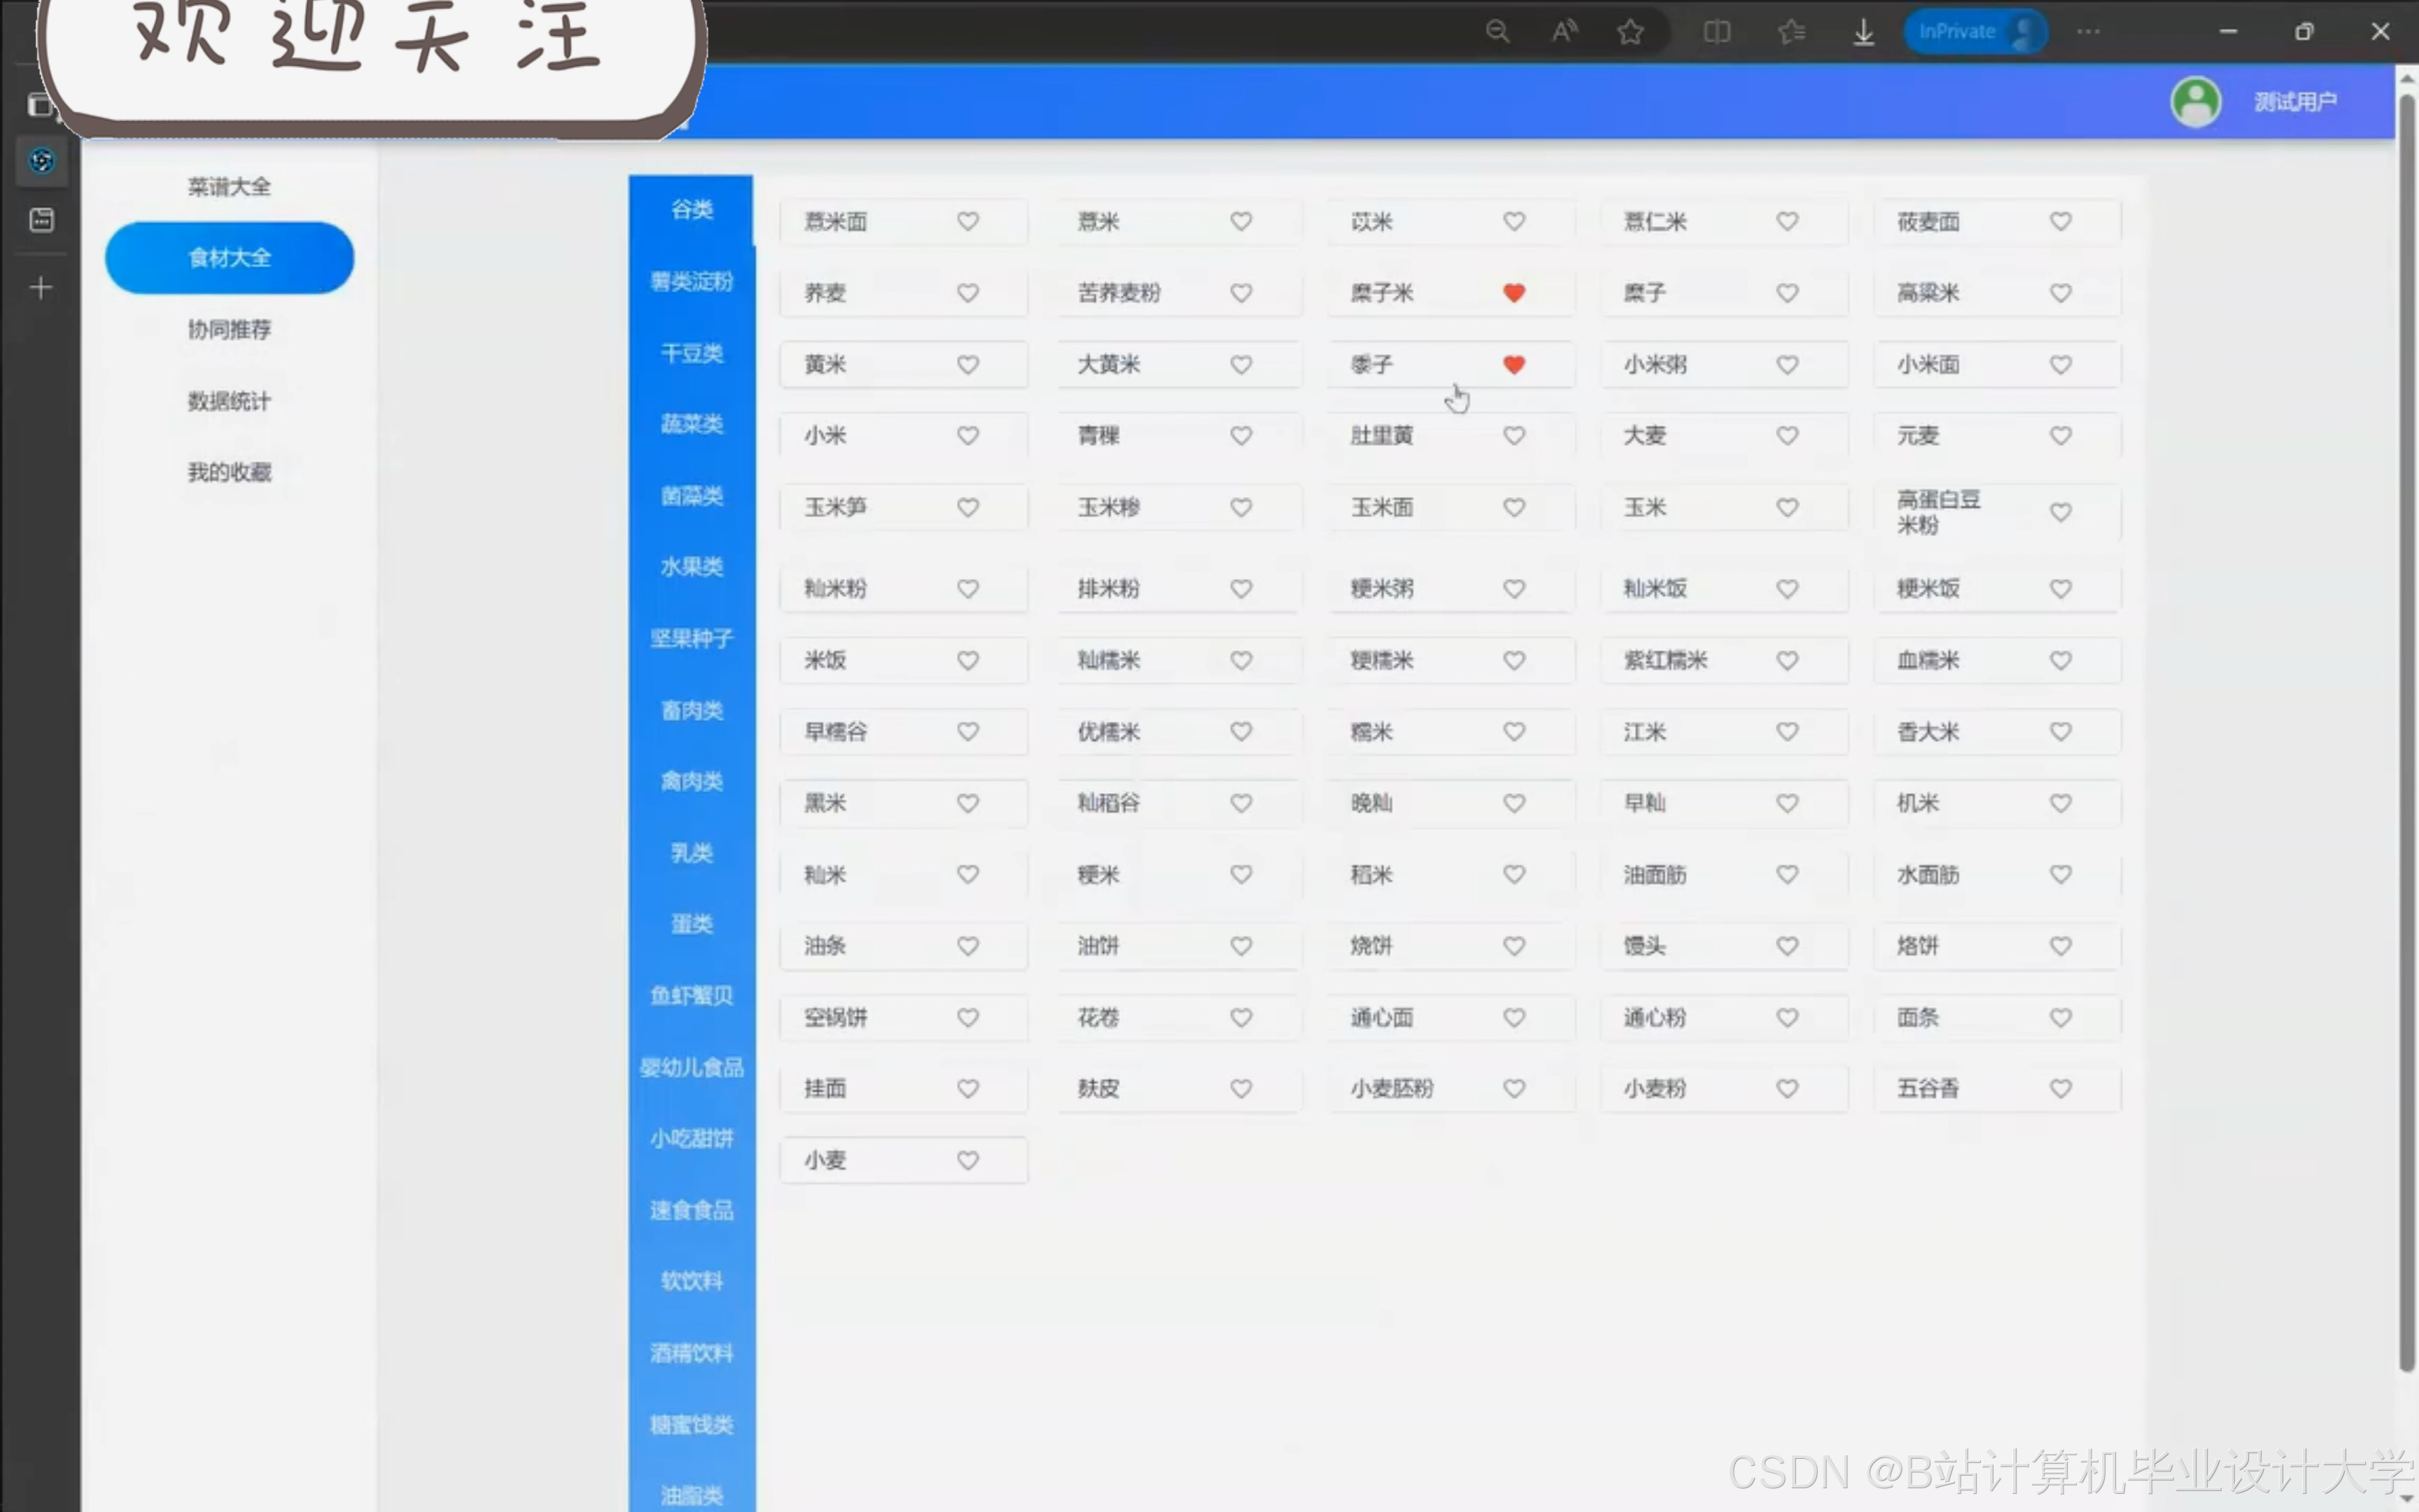Click the browser zoom magnifier icon
The height and width of the screenshot is (1512, 2419).
click(1496, 32)
